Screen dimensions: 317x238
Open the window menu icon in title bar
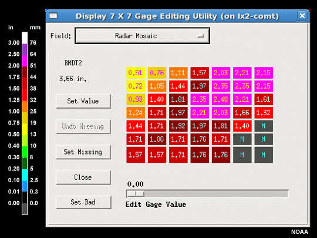click(53, 16)
